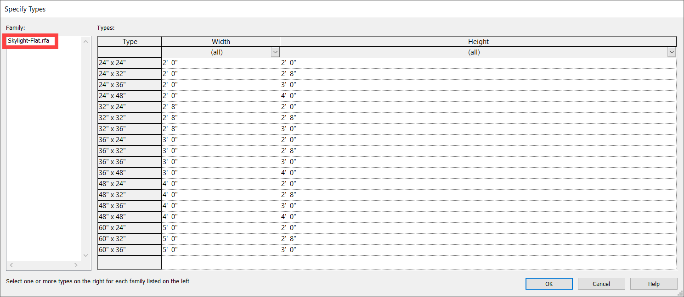The image size is (684, 297).
Task: Select the 48" x 48" type row
Action: point(129,216)
